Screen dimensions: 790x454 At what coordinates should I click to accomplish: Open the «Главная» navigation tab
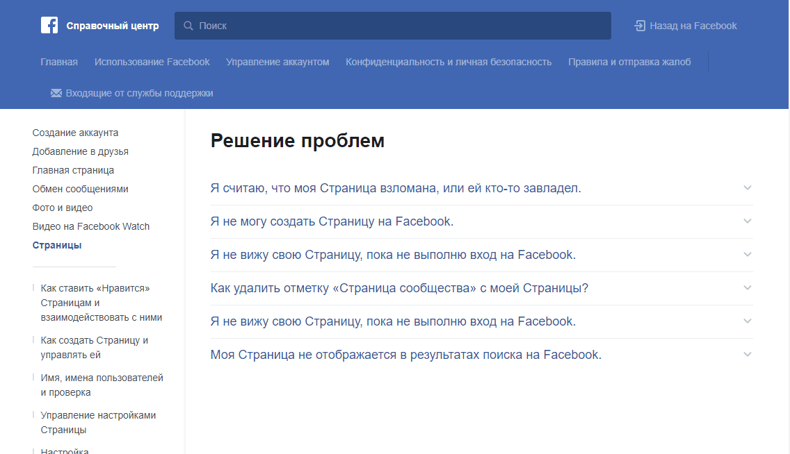(59, 62)
